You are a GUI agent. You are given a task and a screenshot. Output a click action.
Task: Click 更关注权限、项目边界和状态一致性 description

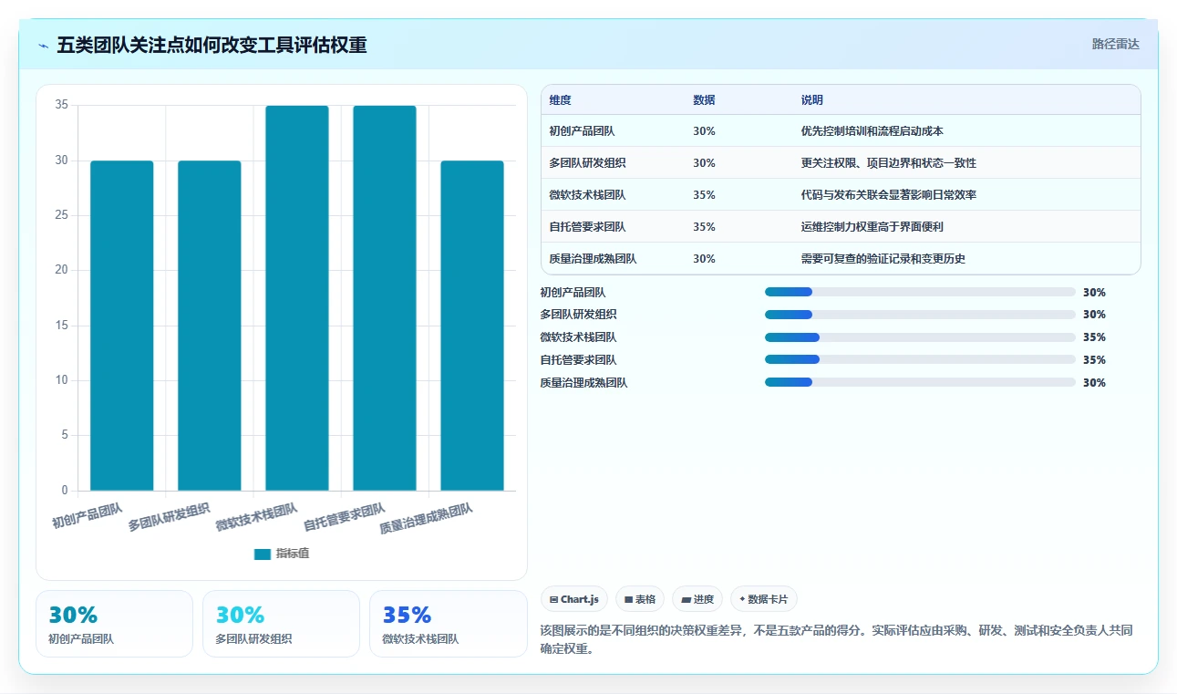[889, 163]
